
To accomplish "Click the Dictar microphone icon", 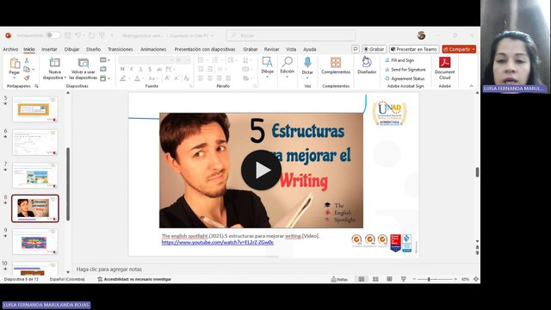I will click(x=307, y=63).
